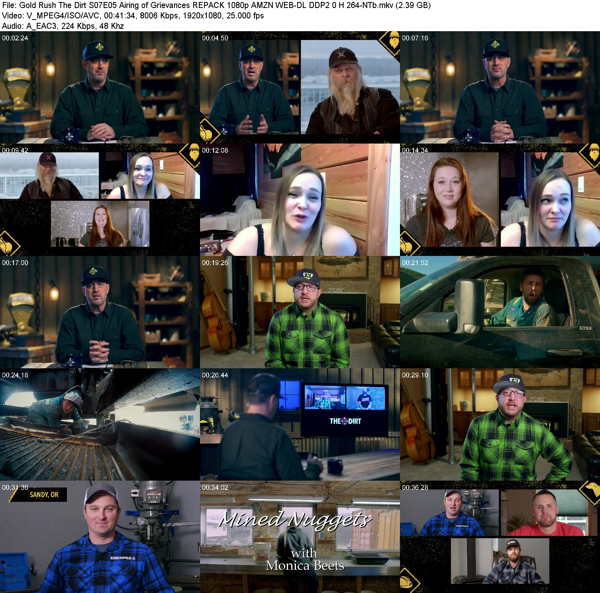
Task: Click the ENERPAC logo on the blue shirt in the 00:31:36 frame
Action: tap(123, 558)
